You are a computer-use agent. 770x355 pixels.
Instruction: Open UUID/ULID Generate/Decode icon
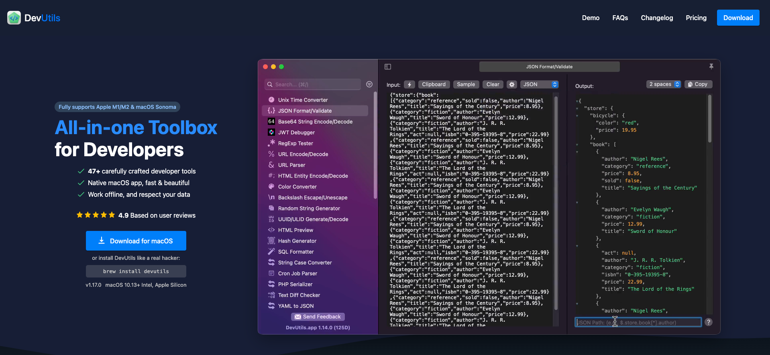(x=271, y=219)
